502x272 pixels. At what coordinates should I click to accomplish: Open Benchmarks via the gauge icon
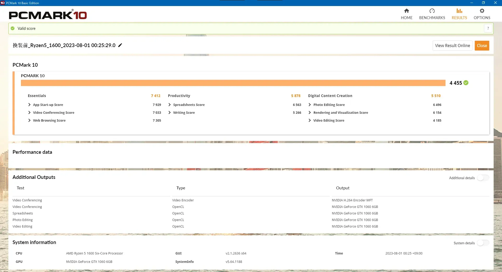[x=432, y=11]
